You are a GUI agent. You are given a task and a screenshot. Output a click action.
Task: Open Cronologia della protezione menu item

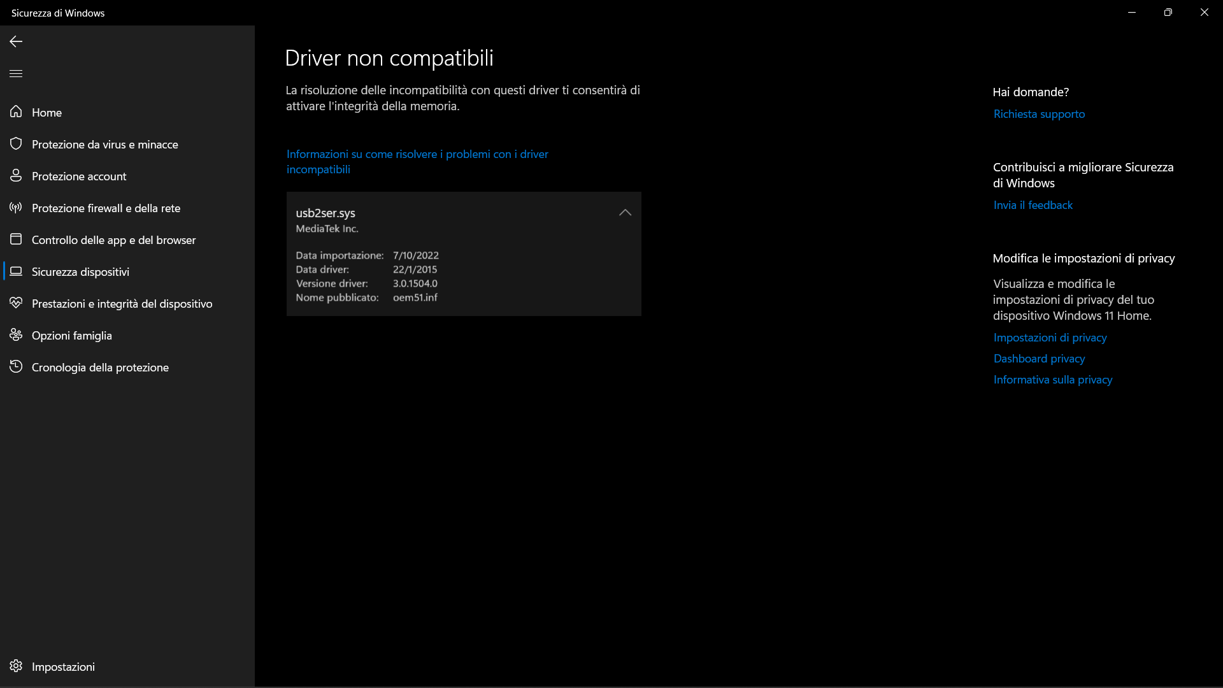100,368
